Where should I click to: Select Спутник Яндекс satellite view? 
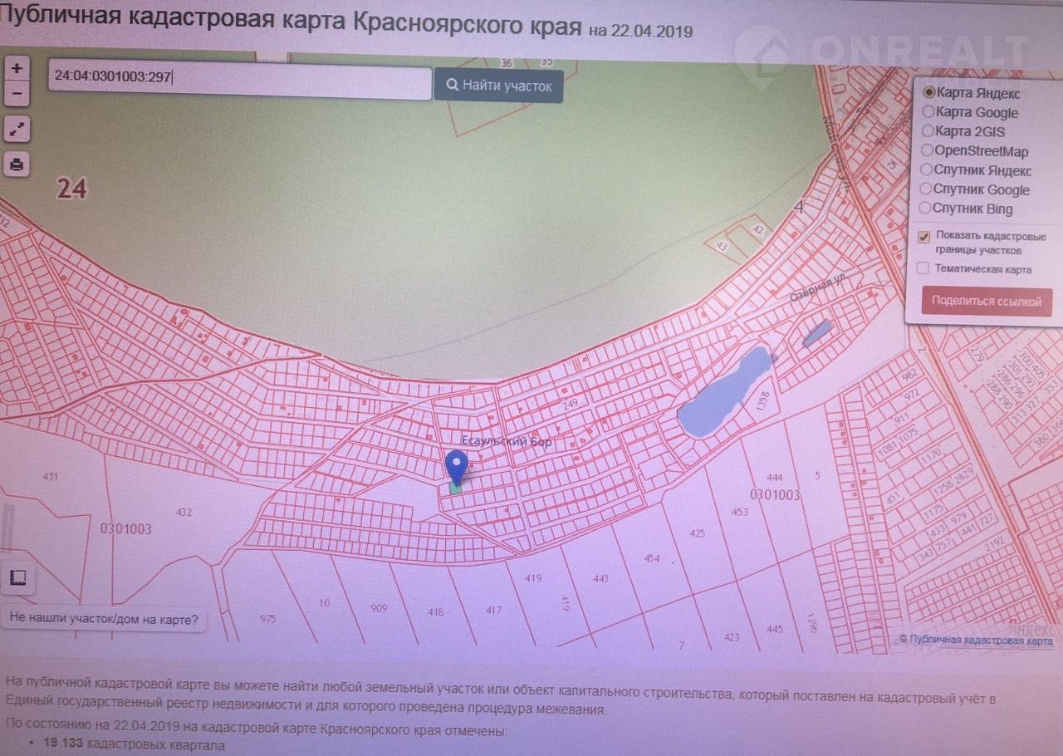point(926,169)
